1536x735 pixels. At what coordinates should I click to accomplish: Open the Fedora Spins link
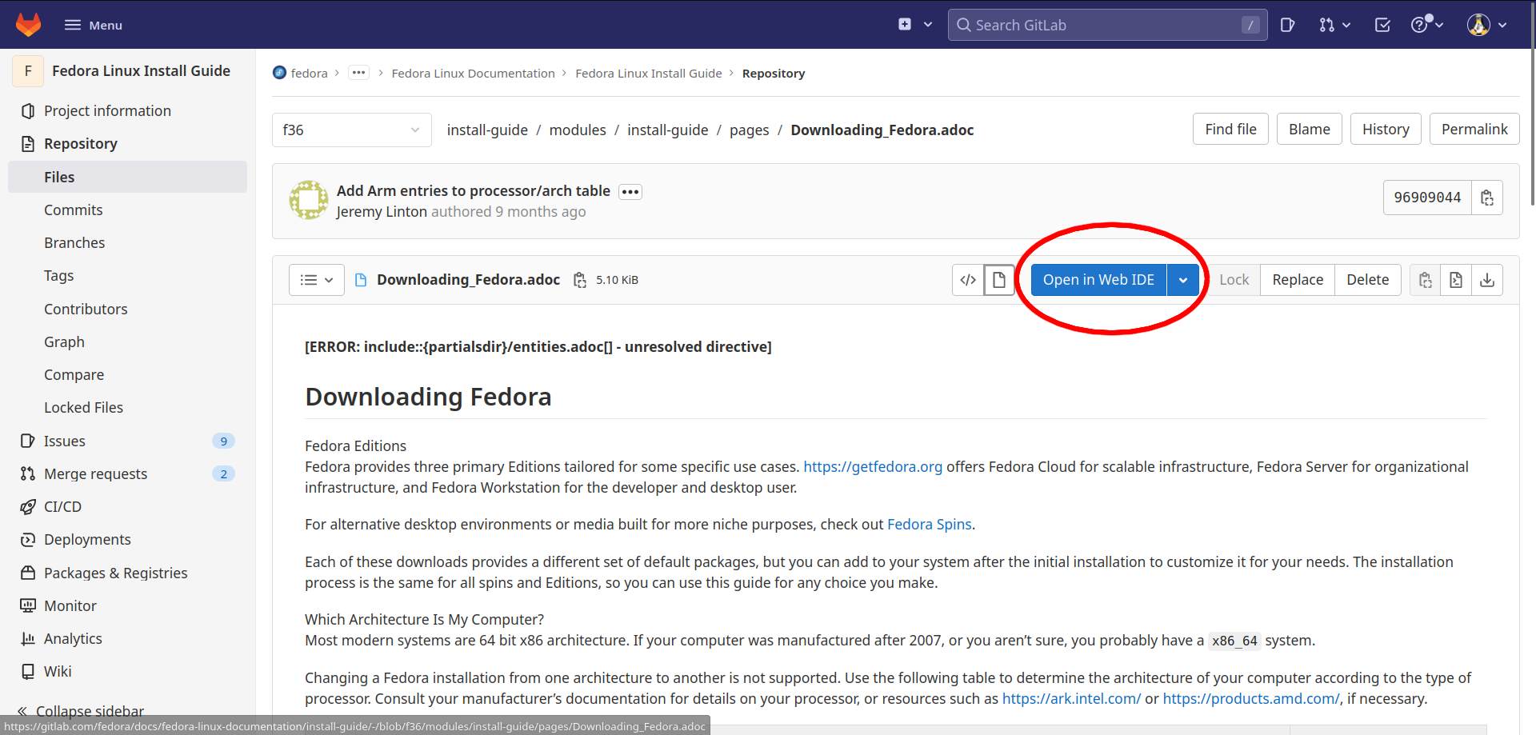click(930, 525)
